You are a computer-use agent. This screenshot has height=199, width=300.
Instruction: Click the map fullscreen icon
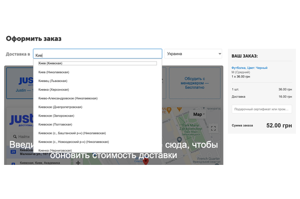[213, 128]
